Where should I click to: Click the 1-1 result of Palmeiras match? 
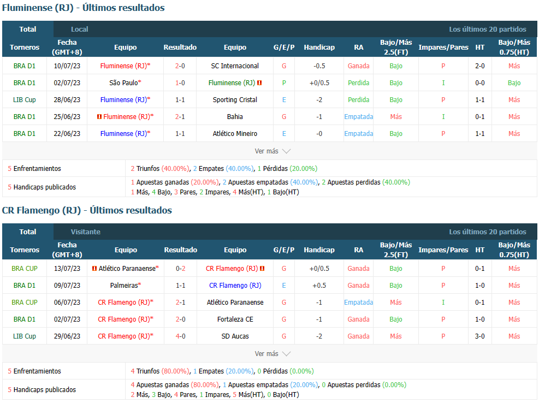click(180, 286)
